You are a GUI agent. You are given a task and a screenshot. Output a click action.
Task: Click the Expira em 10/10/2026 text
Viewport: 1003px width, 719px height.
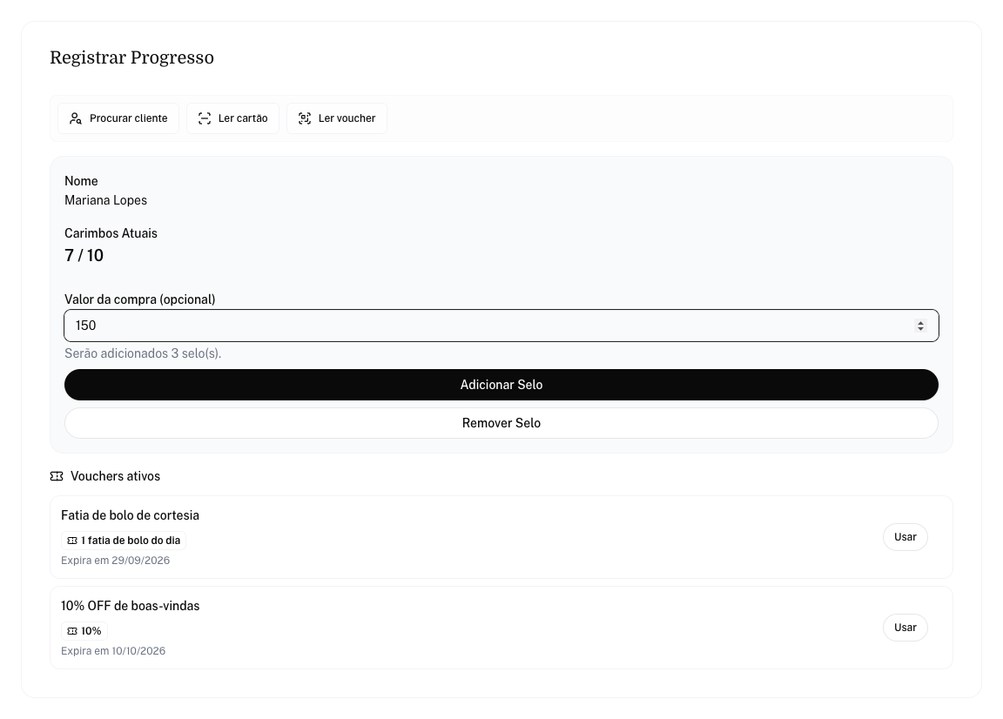pos(113,651)
